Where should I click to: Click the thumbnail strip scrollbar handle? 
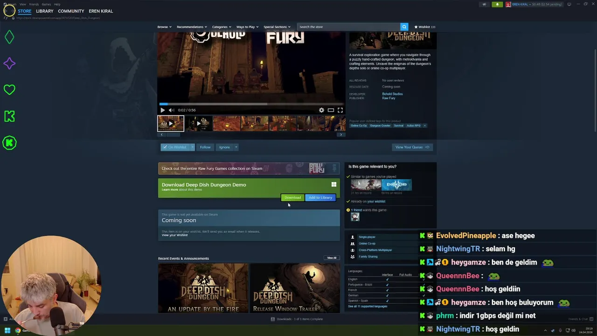[x=173, y=134]
